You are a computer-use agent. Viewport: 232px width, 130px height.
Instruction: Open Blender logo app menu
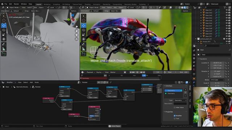coord(2,4)
